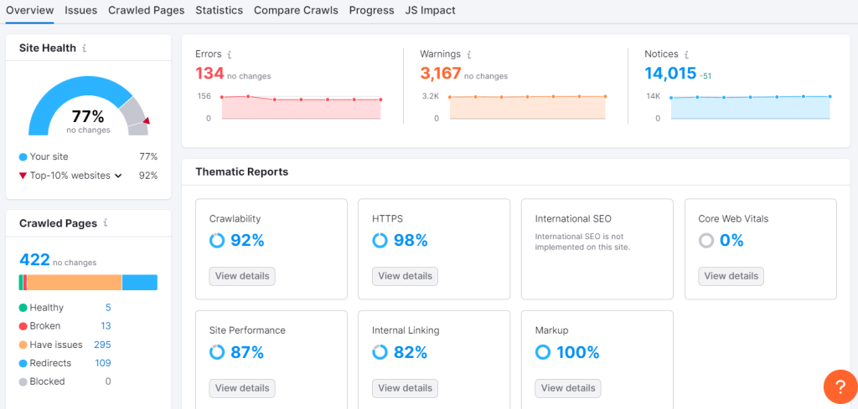Screen dimensions: 858x409
Task: Click View details under Internal Linking
Action: (x=405, y=388)
